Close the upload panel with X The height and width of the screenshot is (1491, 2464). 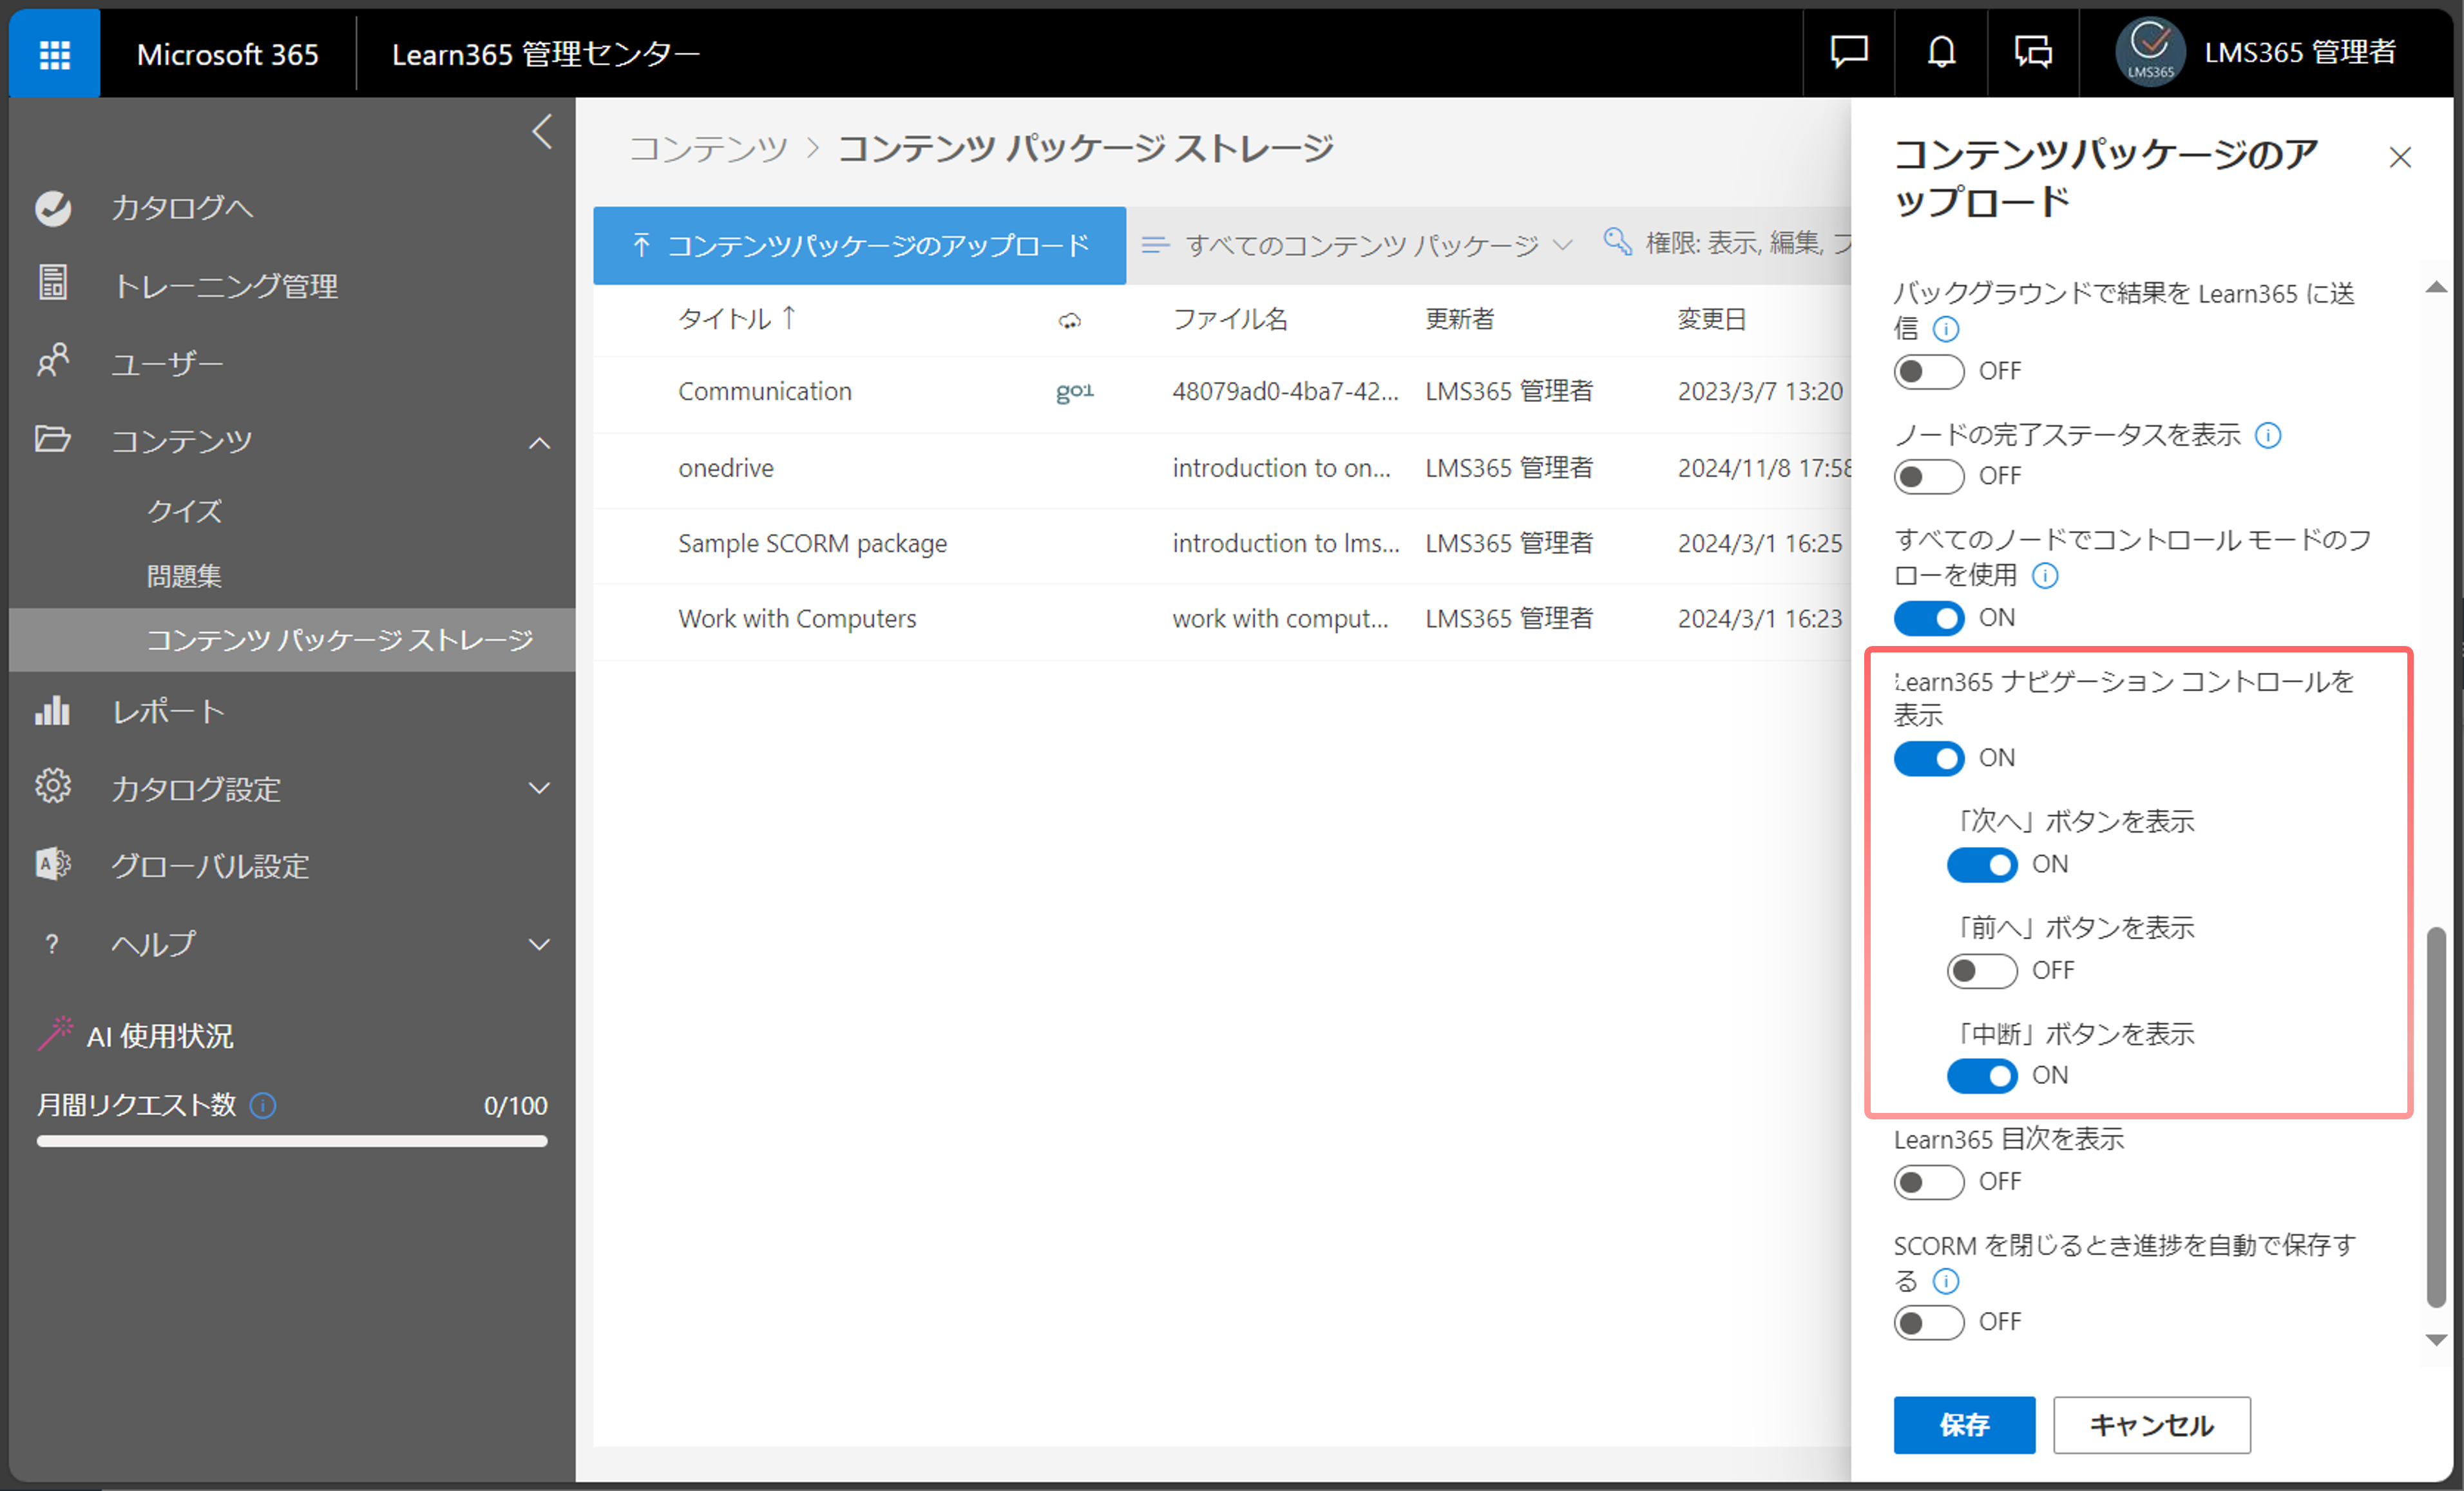coord(2400,158)
